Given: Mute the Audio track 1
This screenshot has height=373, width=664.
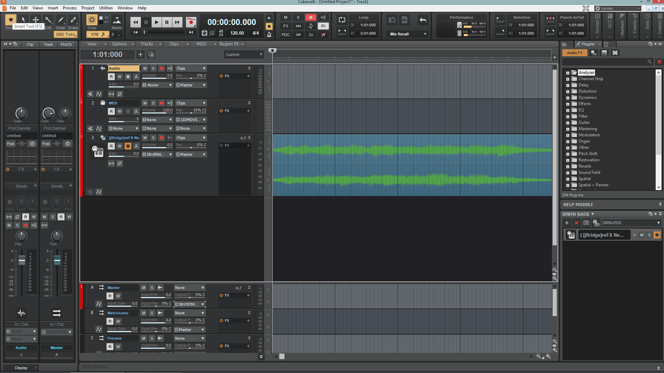Looking at the screenshot, I should tap(145, 68).
